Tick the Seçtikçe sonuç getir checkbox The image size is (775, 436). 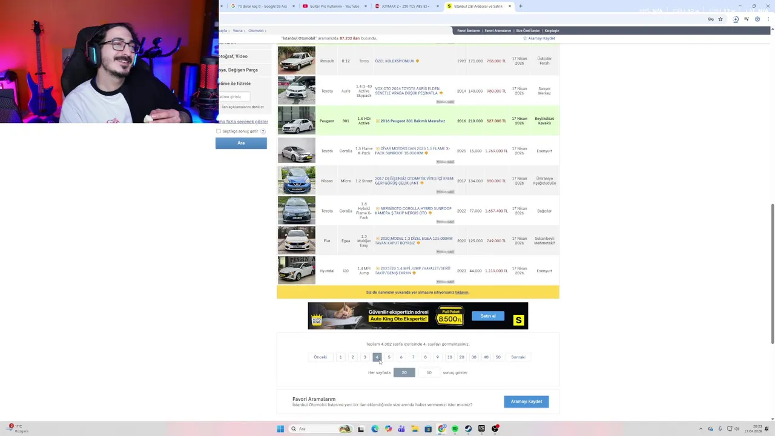[x=219, y=131]
